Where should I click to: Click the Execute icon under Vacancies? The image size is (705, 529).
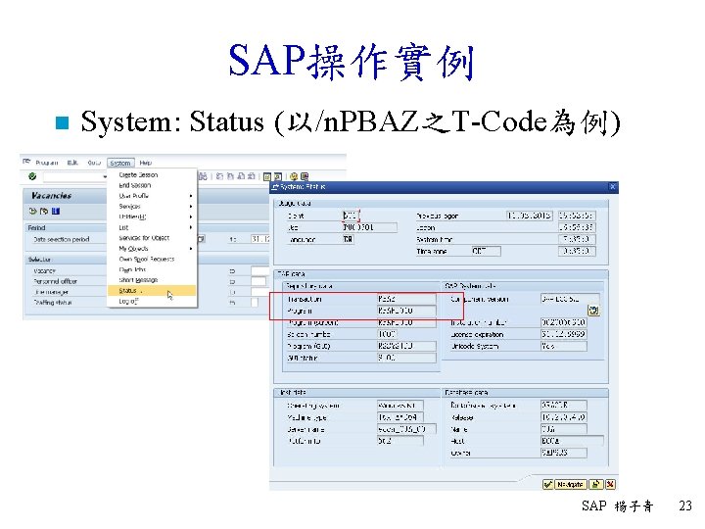pos(33,211)
